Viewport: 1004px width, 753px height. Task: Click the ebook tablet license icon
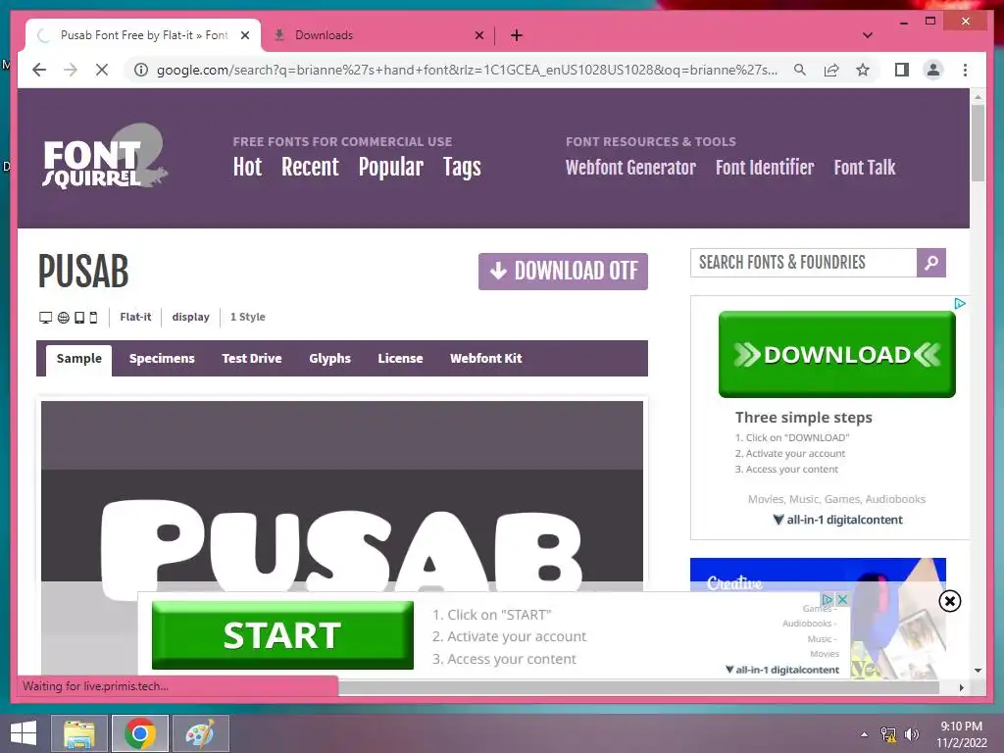click(x=79, y=317)
